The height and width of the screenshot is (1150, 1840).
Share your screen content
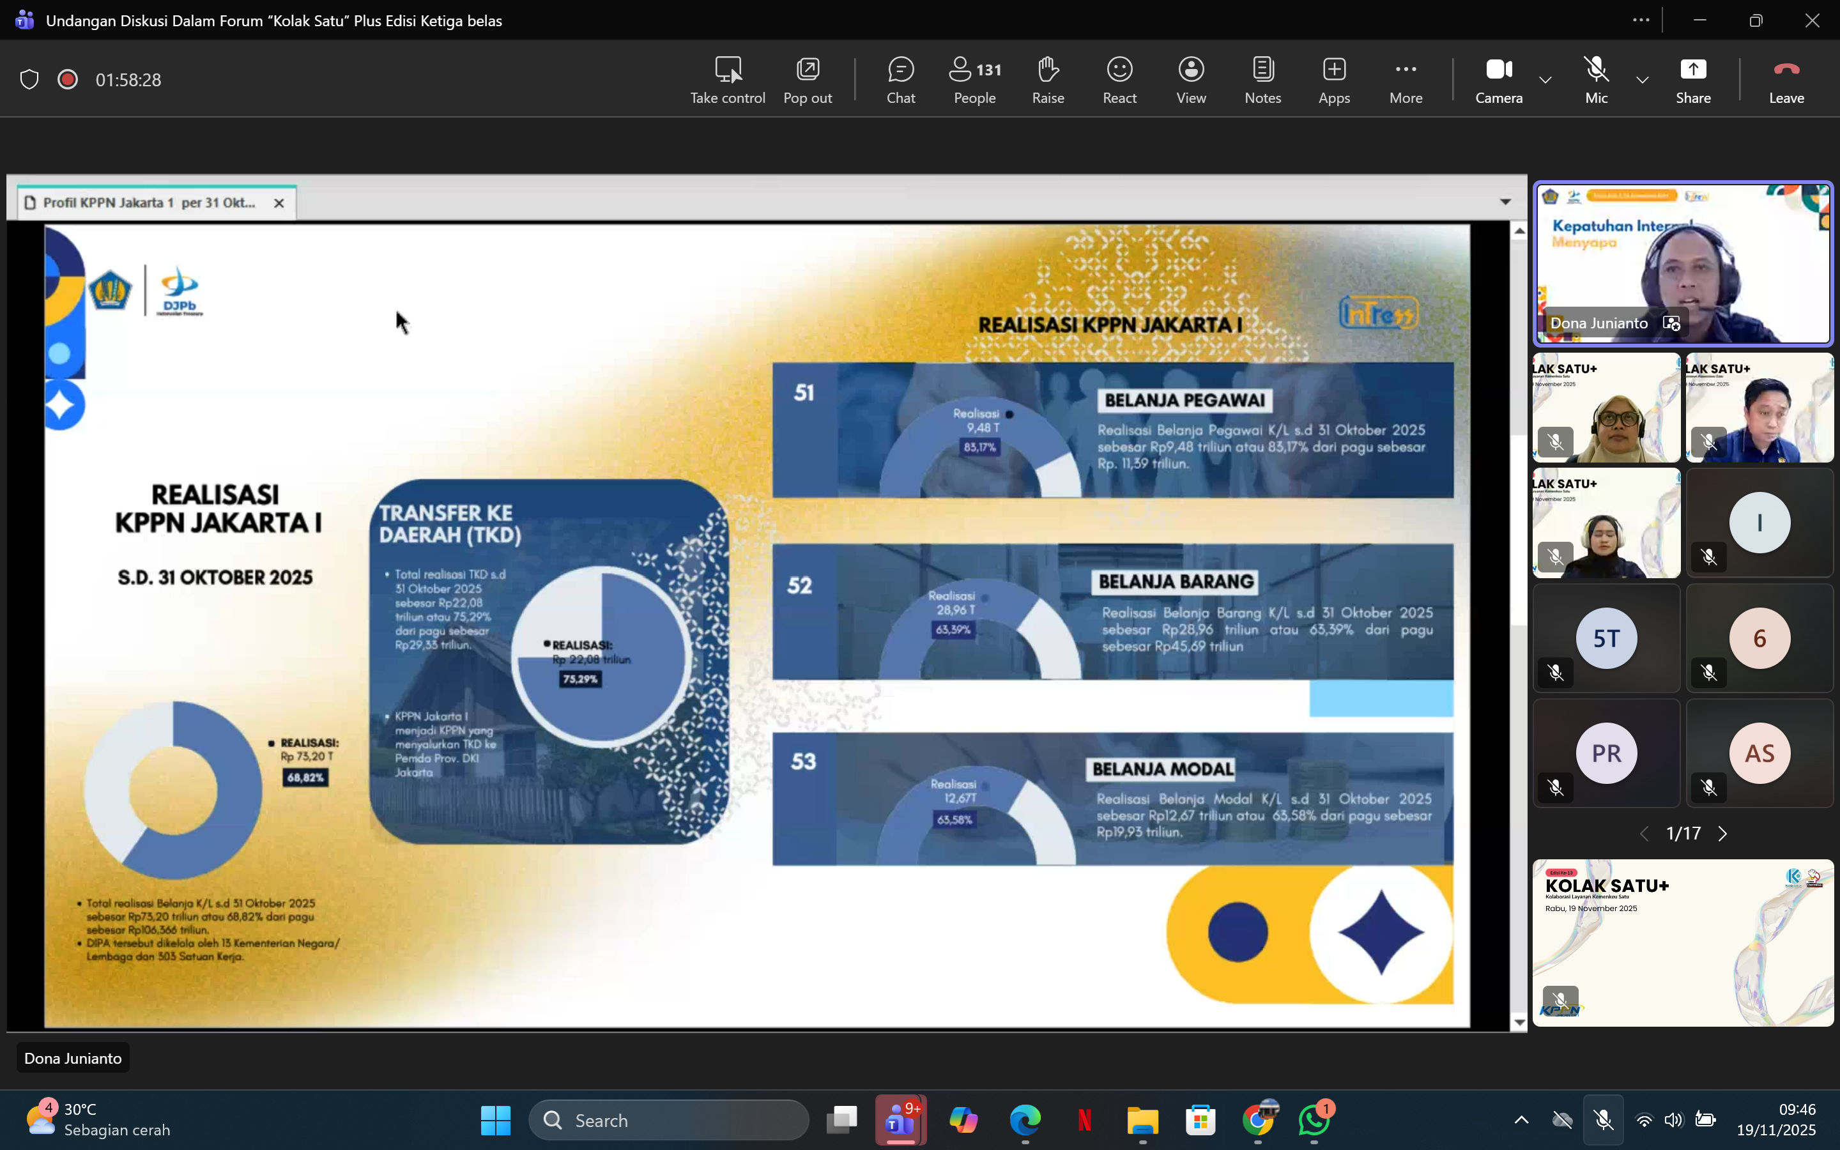click(x=1692, y=79)
